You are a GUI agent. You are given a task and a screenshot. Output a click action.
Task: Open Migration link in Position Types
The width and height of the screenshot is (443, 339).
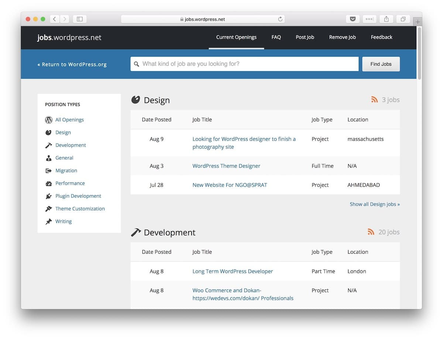[x=66, y=171]
